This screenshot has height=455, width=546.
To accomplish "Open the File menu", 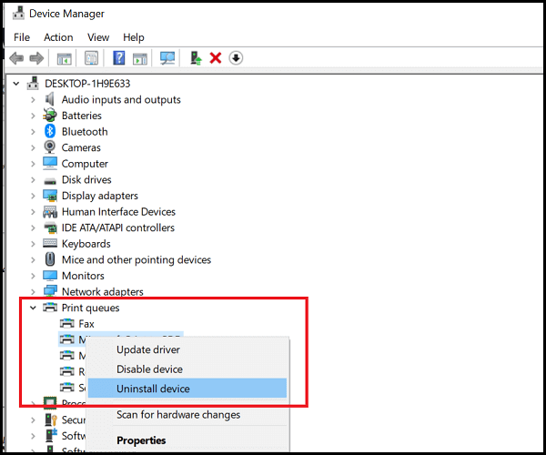I will pos(22,37).
